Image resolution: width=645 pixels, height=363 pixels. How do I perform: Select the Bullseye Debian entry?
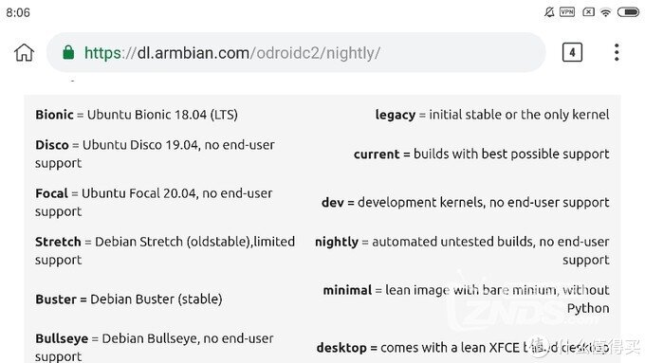(155, 348)
